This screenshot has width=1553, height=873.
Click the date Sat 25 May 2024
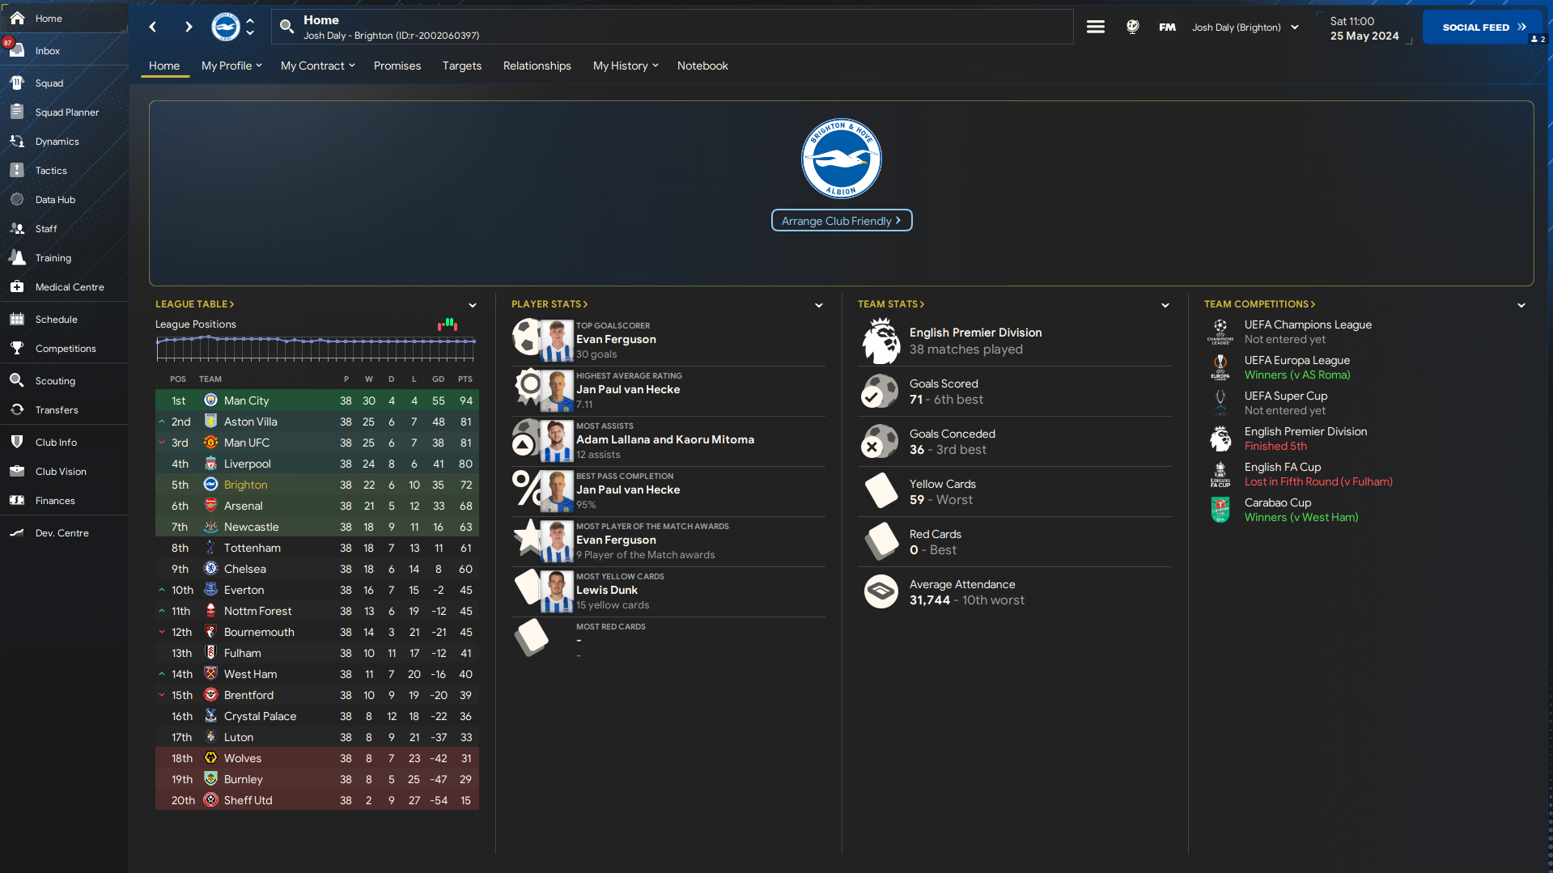pyautogui.click(x=1364, y=28)
